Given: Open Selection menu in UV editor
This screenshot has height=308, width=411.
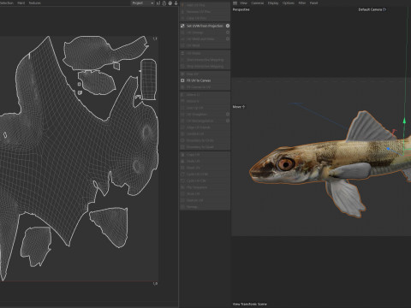Looking at the screenshot, I should tap(7, 3).
